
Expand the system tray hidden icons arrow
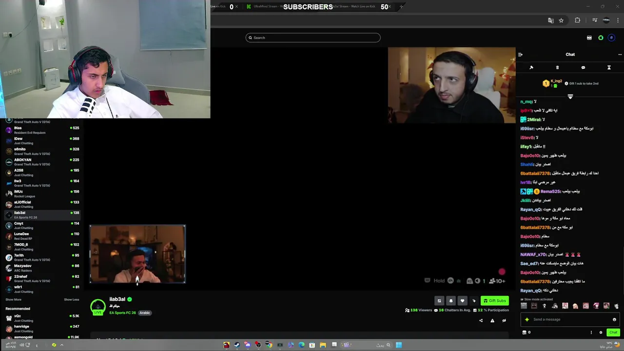pos(61,345)
